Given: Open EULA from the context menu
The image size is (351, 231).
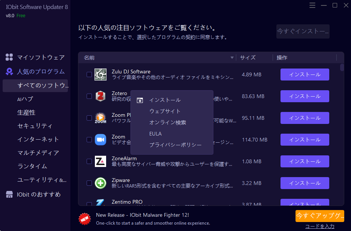Looking at the screenshot, I should point(172,134).
